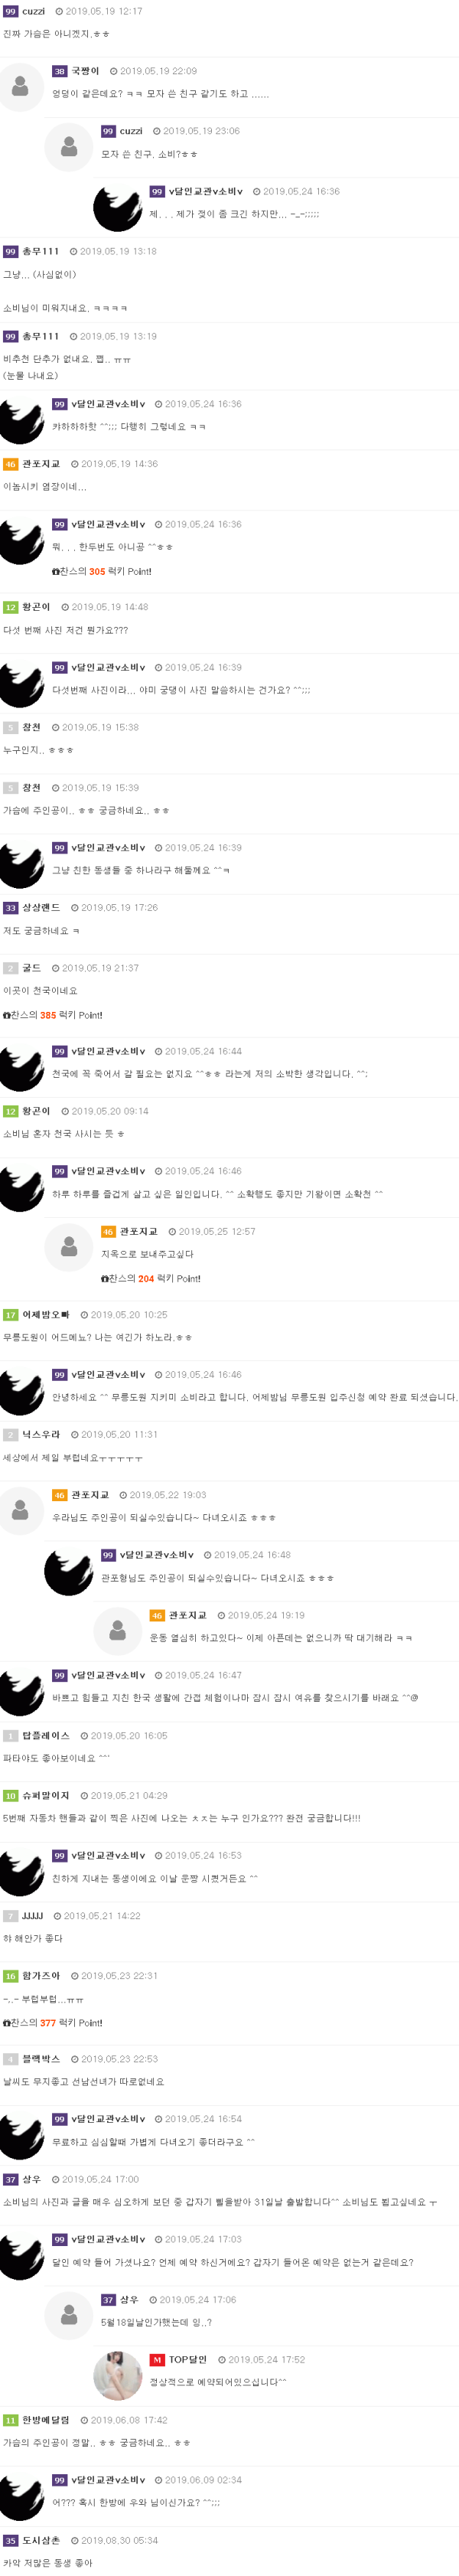
Task: Click 국짱이's gray default avatar
Action: pos(21,87)
